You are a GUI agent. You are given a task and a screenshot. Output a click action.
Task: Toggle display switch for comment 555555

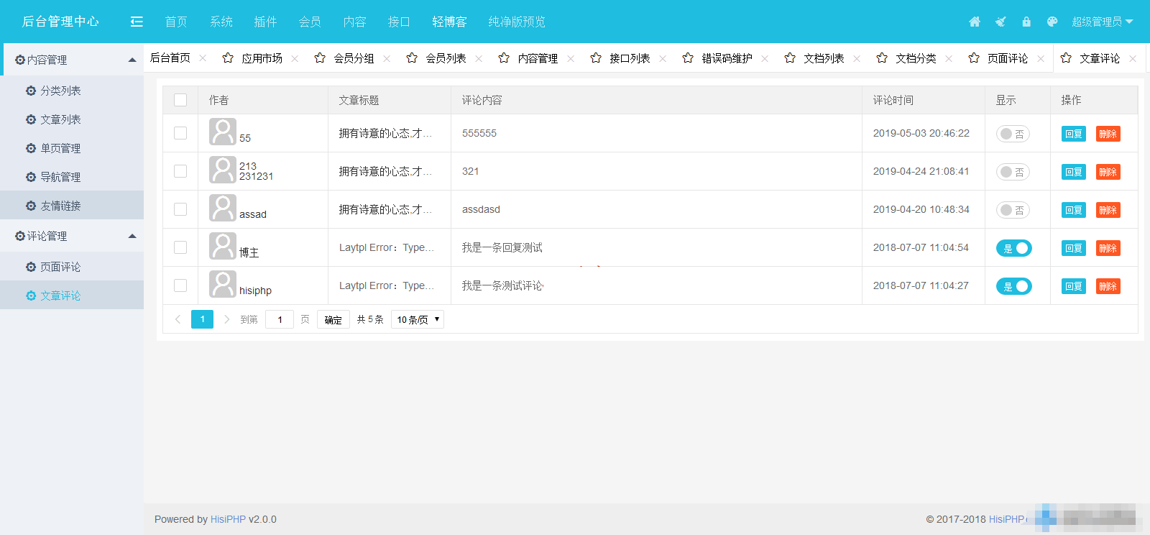(1013, 134)
